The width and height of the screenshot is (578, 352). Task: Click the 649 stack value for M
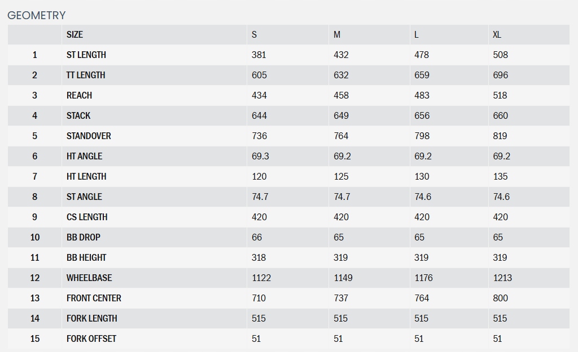341,115
